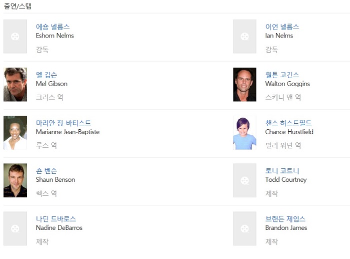Screen dimensions: 350x259
Task: Click Ian Nelms placeholder film-reel image
Action: [x=244, y=37]
